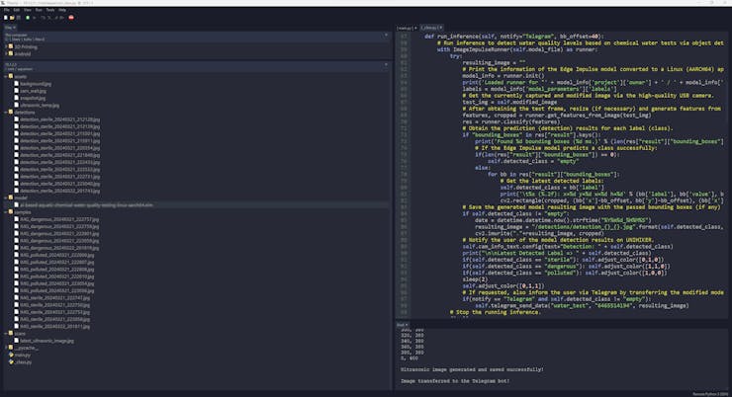This screenshot has width=732, height=397.
Task: Open the Run menu
Action: tap(38, 10)
